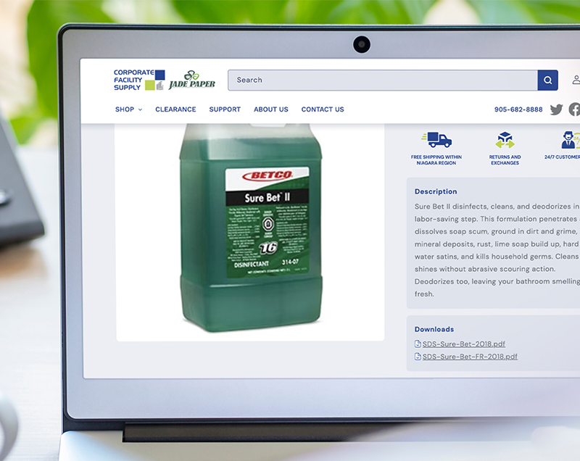Click the Corporate Facility Supply logo
Viewport: 580px width, 461px height.
coord(139,80)
